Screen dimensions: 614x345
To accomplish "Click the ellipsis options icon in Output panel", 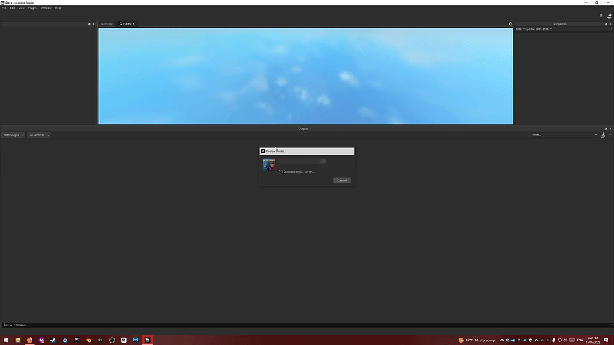I will (x=610, y=135).
